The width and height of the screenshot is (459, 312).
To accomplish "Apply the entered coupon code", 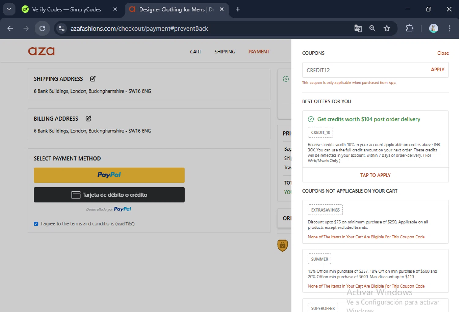I will 438,70.
